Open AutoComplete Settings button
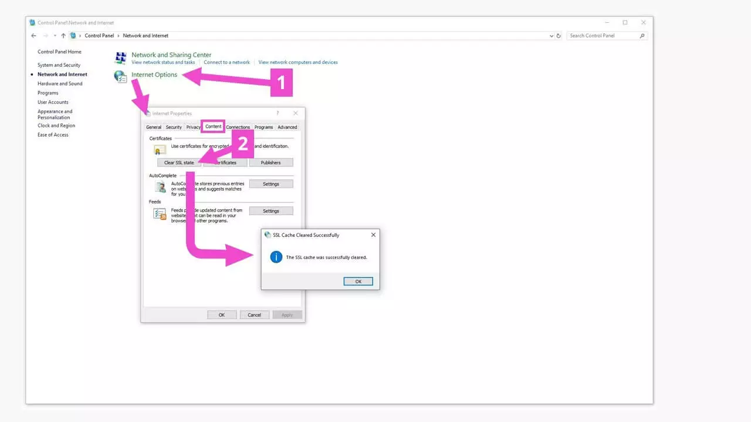 [x=271, y=184]
